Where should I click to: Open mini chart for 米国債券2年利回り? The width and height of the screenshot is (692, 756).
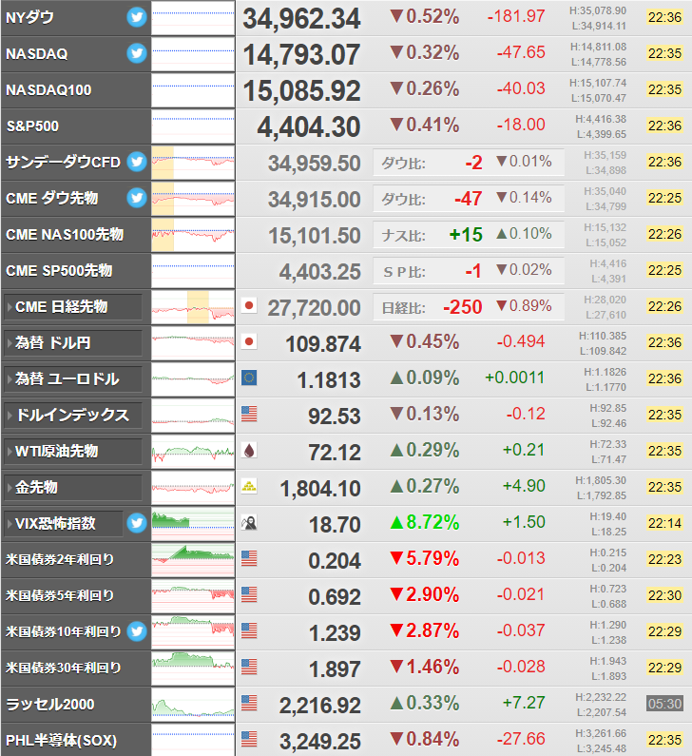pyautogui.click(x=193, y=560)
